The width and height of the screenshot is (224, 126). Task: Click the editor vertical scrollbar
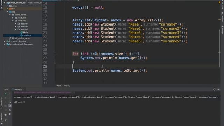pyautogui.click(x=220, y=48)
